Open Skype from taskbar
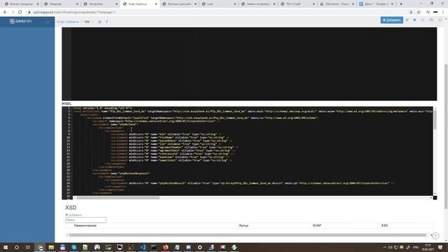448x252 pixels. (x=74, y=247)
